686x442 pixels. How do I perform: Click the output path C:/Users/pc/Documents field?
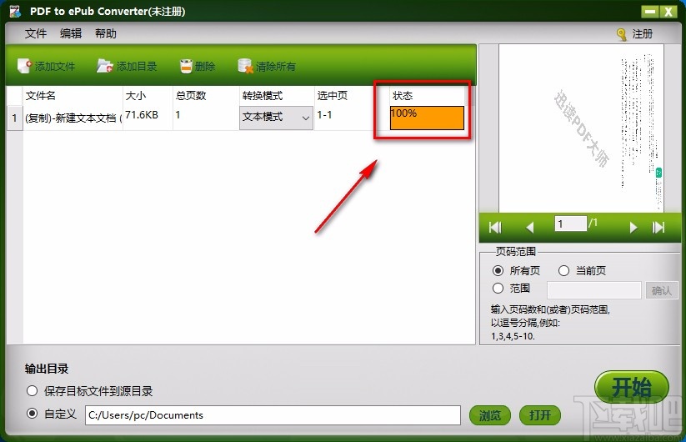point(273,415)
